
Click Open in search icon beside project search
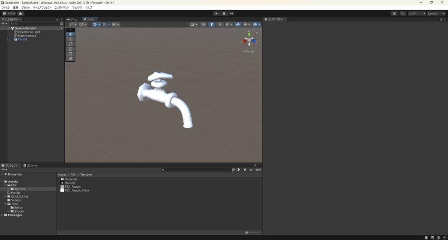233,170
